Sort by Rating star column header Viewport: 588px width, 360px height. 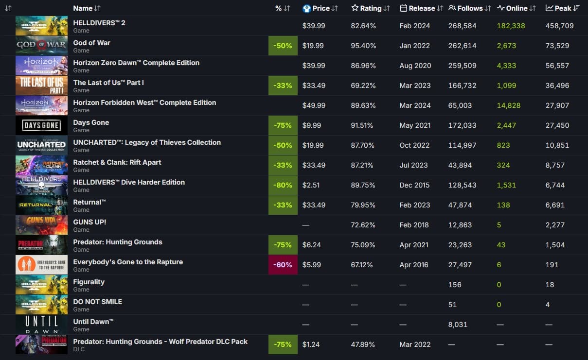(x=370, y=8)
